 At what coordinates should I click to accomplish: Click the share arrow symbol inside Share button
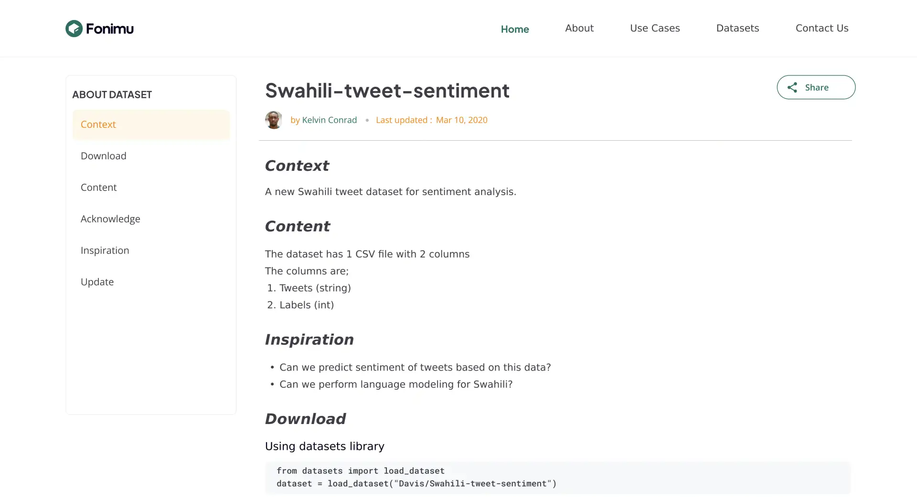(x=792, y=87)
